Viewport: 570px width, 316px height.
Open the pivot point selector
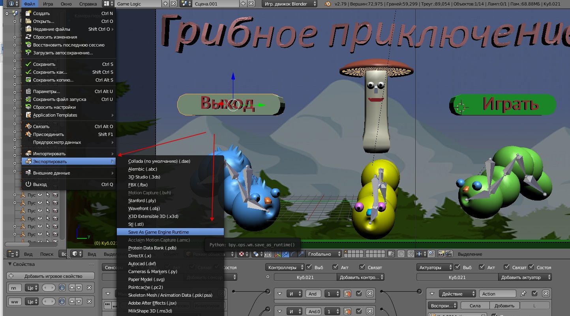click(257, 254)
